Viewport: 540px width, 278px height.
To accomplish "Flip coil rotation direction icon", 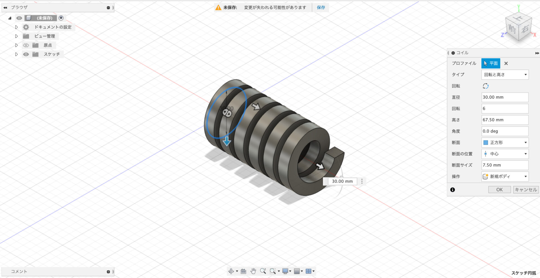I will click(x=486, y=86).
